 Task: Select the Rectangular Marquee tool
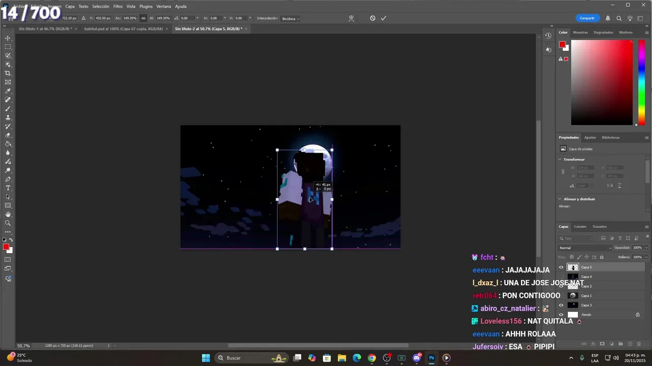click(x=8, y=47)
